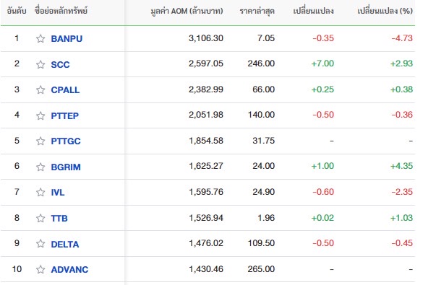Viewport: 428px width, 285px height.
Task: Mark IVL as favorite via star
Action: point(40,193)
